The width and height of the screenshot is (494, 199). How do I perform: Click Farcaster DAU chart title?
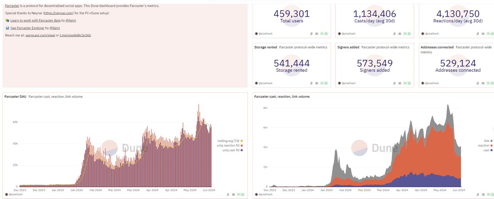(x=15, y=96)
